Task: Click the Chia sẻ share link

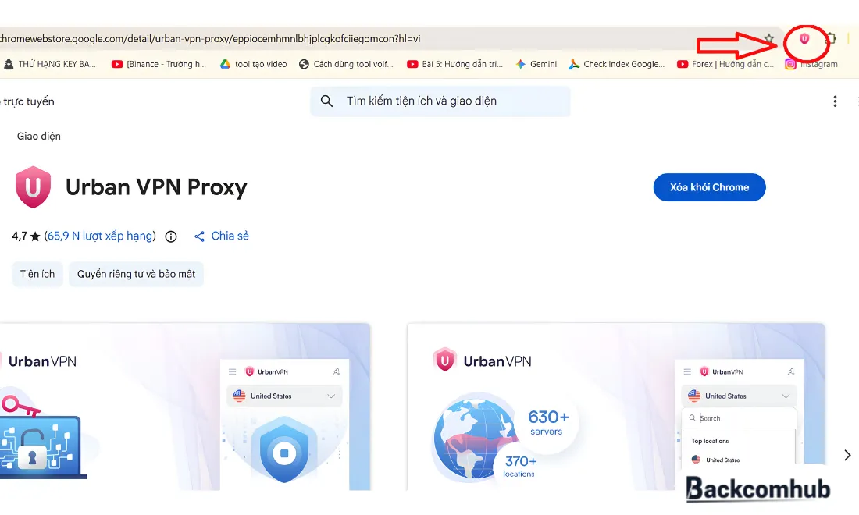Action: tap(222, 236)
